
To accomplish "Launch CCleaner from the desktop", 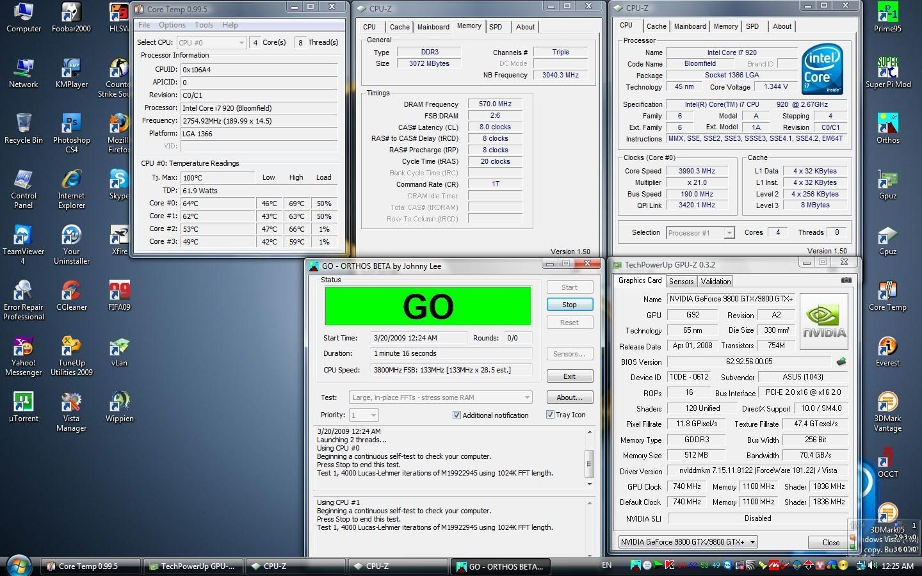I will point(71,296).
